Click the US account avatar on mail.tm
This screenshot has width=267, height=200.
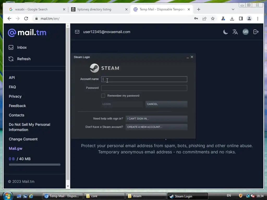click(246, 32)
